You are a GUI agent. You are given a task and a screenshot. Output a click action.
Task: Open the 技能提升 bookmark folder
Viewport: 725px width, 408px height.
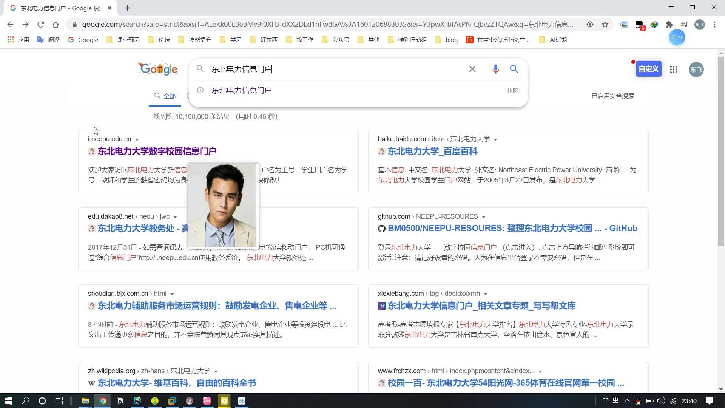click(x=195, y=40)
